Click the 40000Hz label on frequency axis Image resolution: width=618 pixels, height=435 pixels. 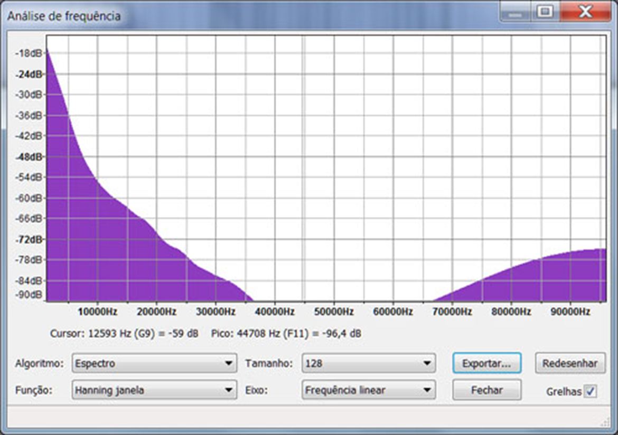coord(275,312)
